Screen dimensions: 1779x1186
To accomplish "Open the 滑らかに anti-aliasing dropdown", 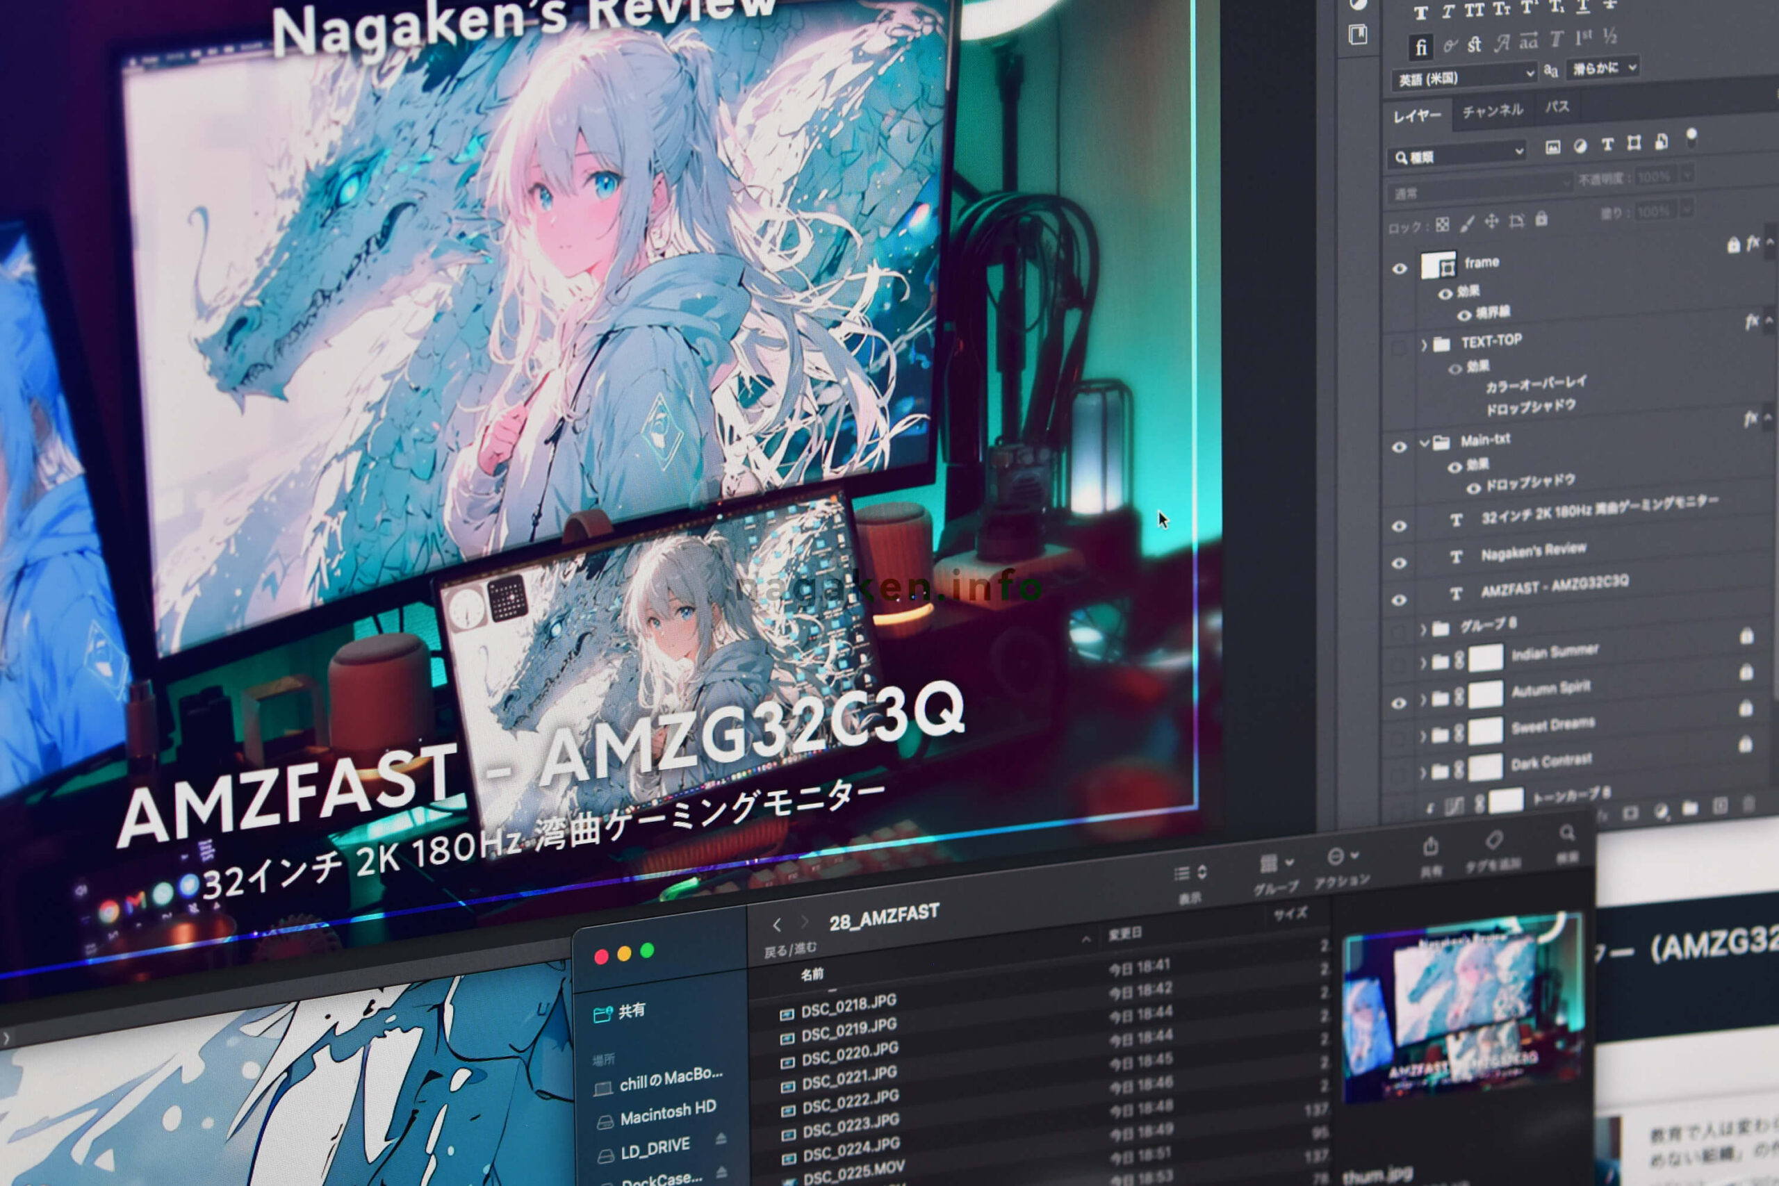I will pyautogui.click(x=1602, y=68).
